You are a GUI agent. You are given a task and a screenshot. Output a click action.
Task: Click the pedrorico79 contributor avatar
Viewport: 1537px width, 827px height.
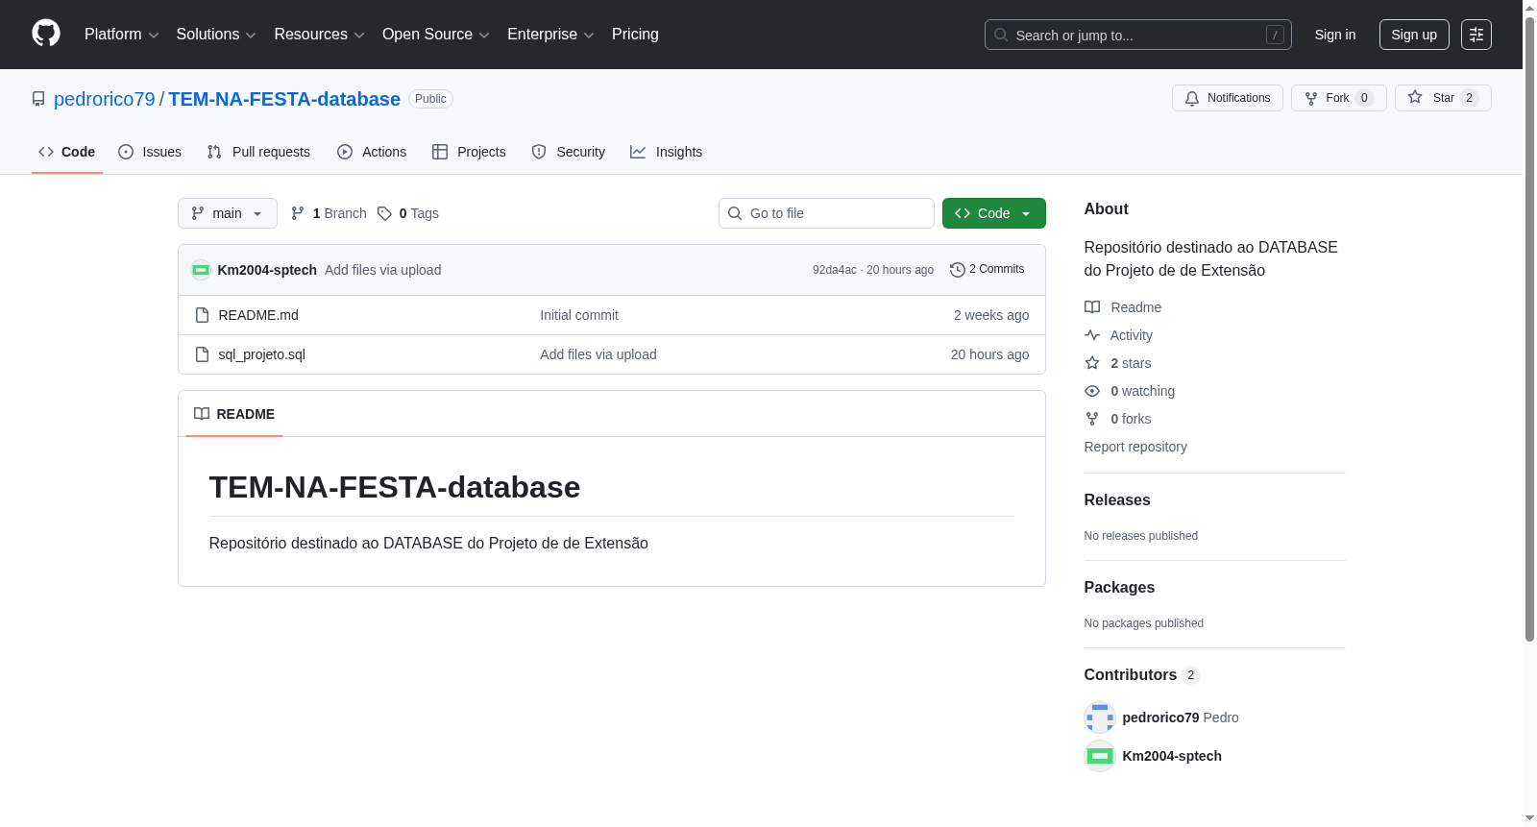click(x=1100, y=718)
